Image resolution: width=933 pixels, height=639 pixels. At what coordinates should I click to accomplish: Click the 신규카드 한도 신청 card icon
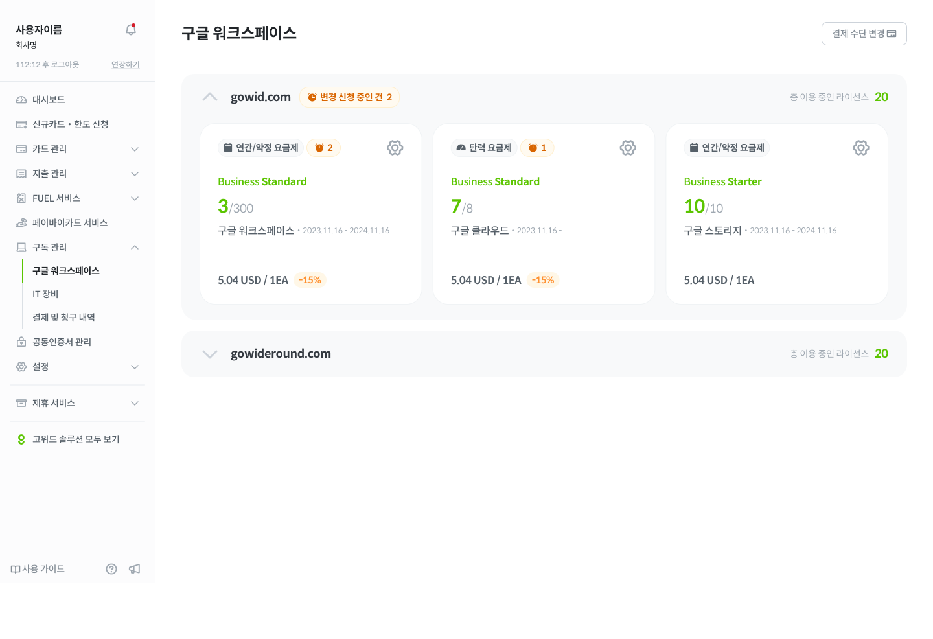(x=21, y=124)
